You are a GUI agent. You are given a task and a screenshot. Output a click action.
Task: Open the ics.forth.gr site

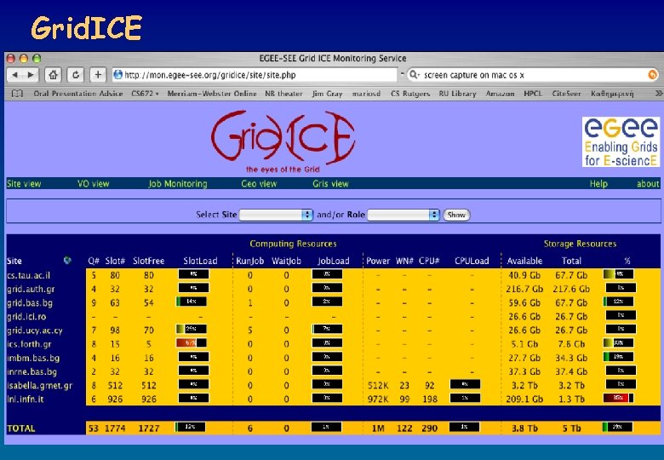(x=29, y=344)
